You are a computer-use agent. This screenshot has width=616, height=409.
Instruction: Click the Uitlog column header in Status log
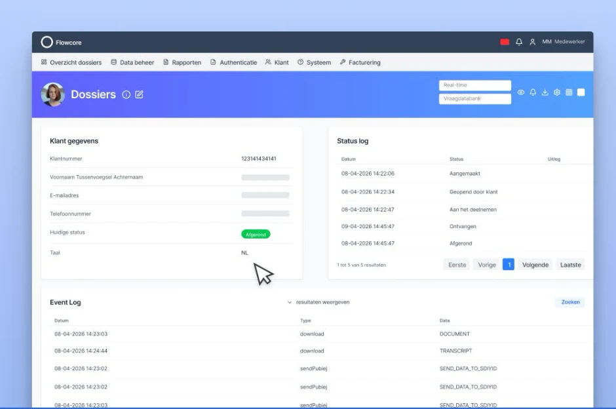(x=554, y=159)
